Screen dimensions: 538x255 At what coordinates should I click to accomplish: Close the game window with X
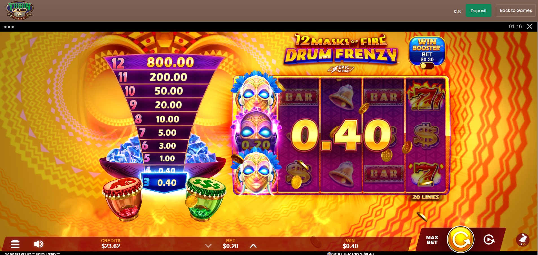(530, 26)
